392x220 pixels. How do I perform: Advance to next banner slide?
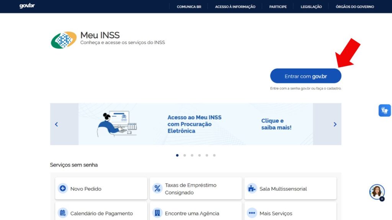pyautogui.click(x=335, y=124)
